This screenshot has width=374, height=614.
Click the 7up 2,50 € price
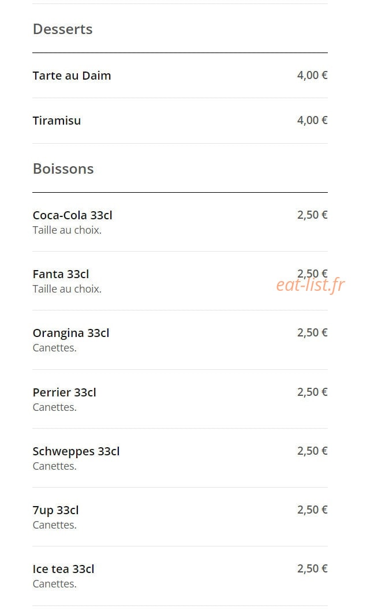coord(312,510)
